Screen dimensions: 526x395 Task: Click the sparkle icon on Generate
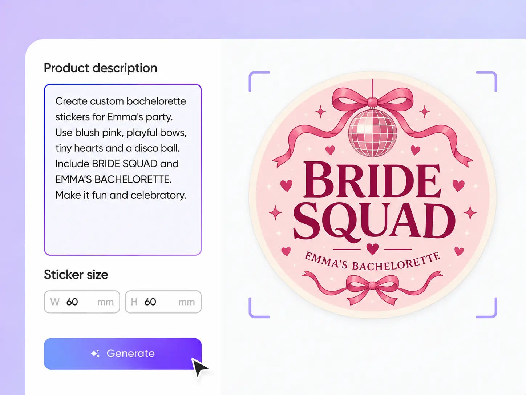coord(96,354)
